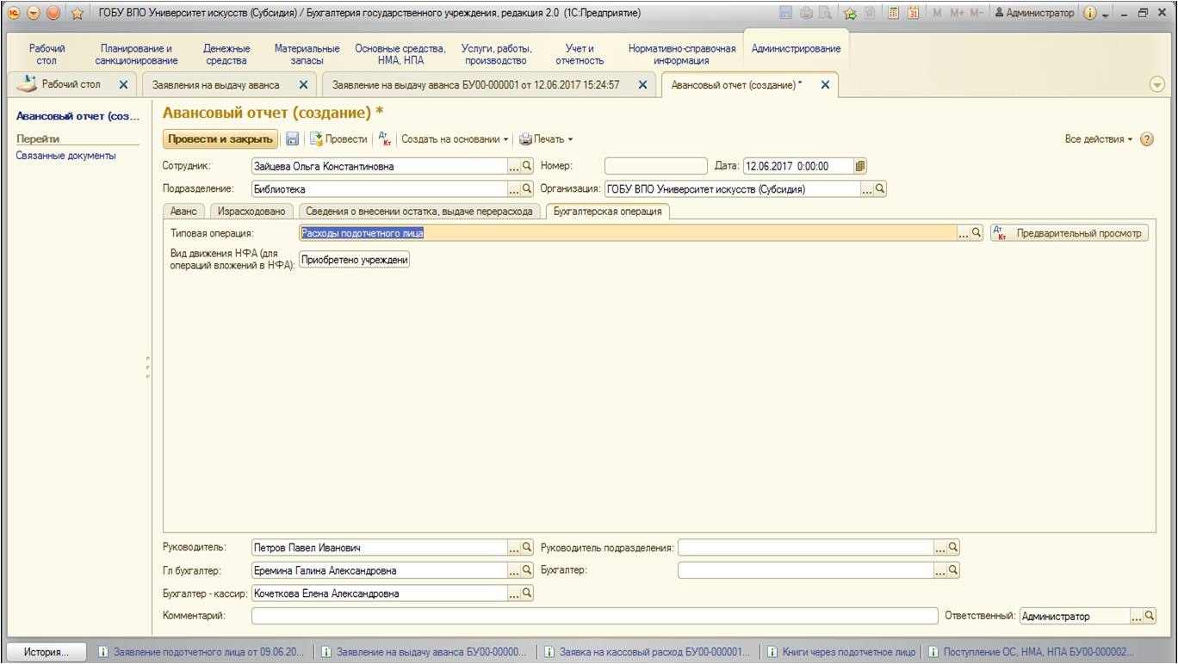The width and height of the screenshot is (1178, 664).
Task: Open selection ellipsis in Руководитель field
Action: pyautogui.click(x=515, y=547)
